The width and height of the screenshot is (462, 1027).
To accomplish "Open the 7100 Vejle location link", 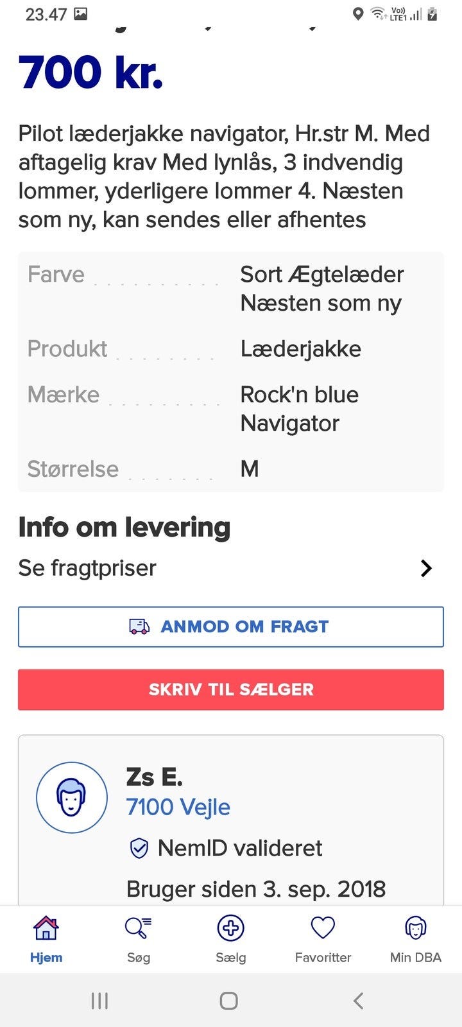I will tap(178, 807).
